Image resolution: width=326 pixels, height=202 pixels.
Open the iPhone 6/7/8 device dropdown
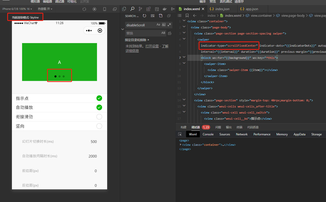point(17,9)
